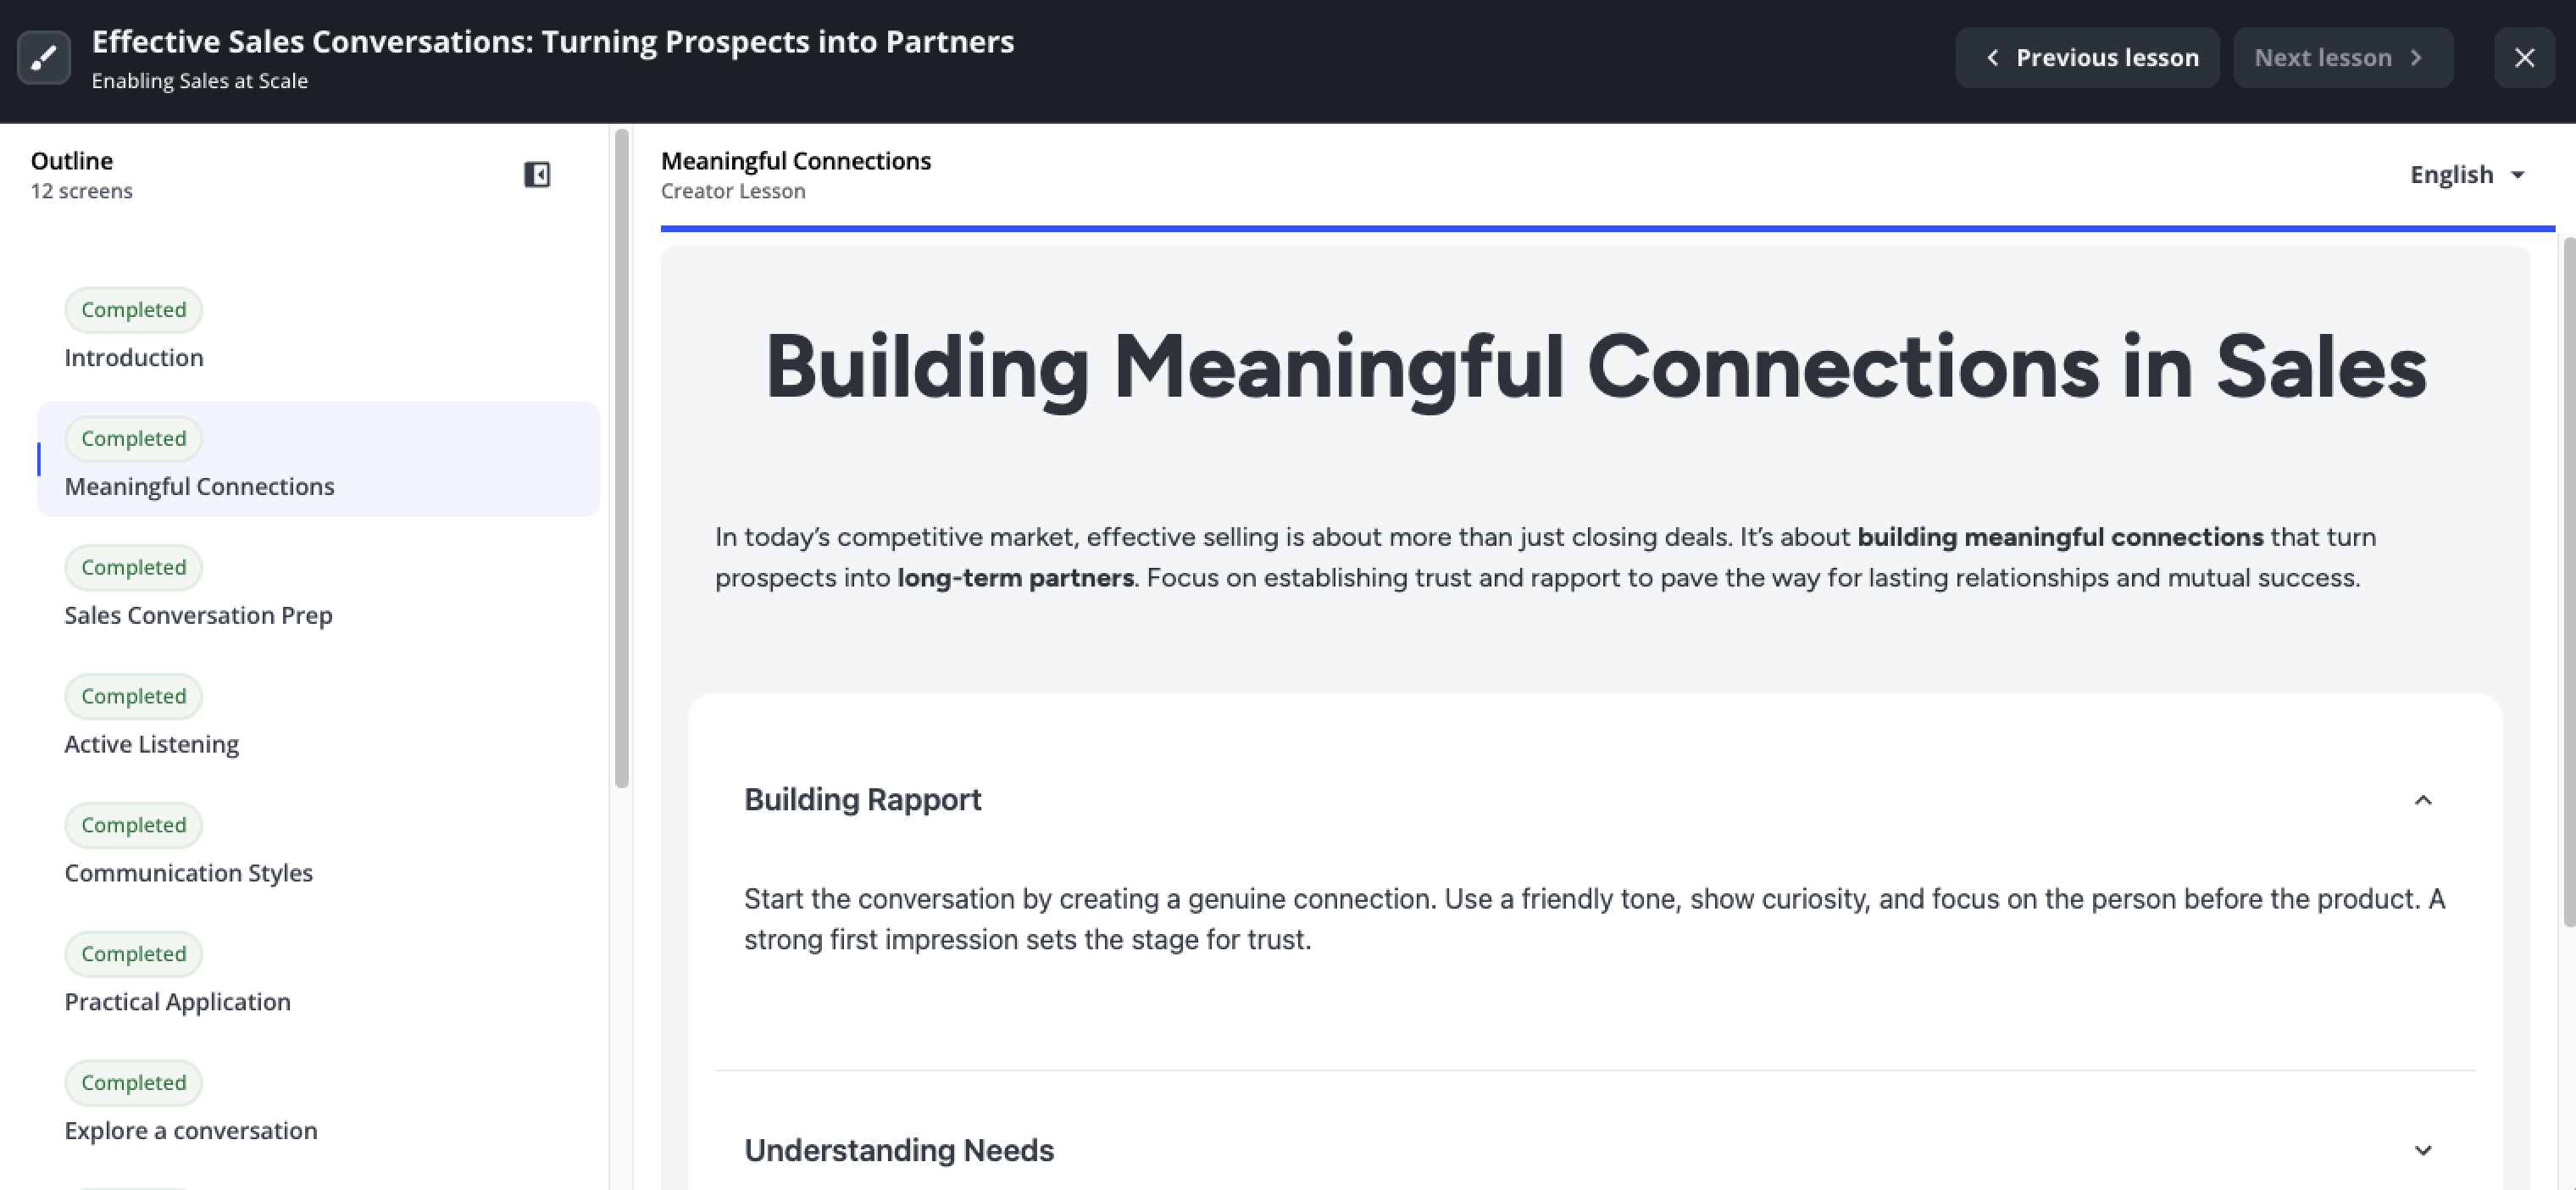Close the lesson with the X icon
The height and width of the screenshot is (1190, 2576).
pos(2523,58)
